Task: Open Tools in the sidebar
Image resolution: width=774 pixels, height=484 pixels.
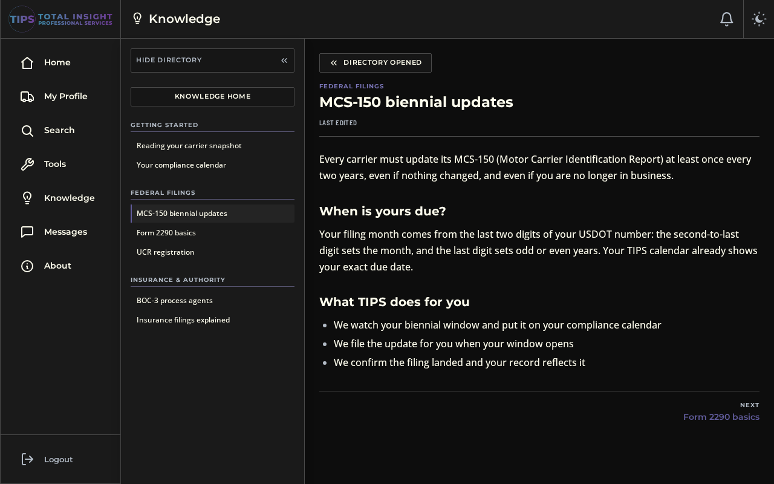Action: pyautogui.click(x=55, y=164)
